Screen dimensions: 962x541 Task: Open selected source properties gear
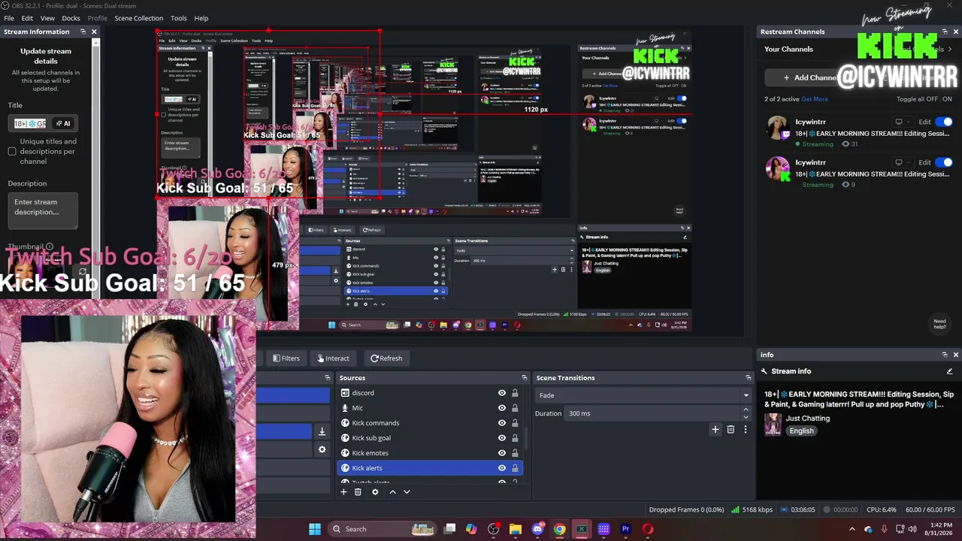375,492
